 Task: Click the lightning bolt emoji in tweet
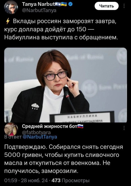(8, 22)
